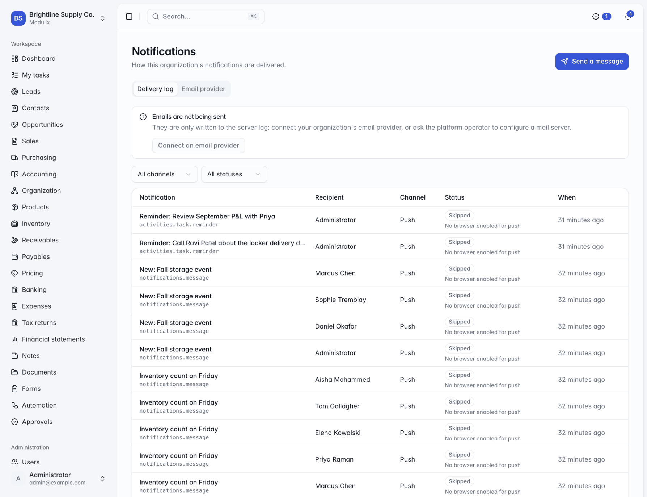The width and height of the screenshot is (647, 497).
Task: Select the Delivery log tab
Action: click(155, 89)
